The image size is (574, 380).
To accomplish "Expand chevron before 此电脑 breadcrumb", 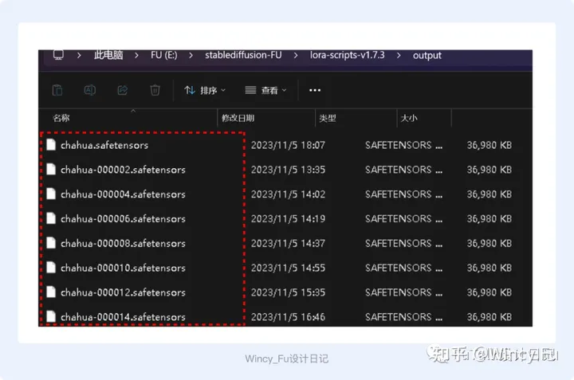I will click(x=79, y=56).
